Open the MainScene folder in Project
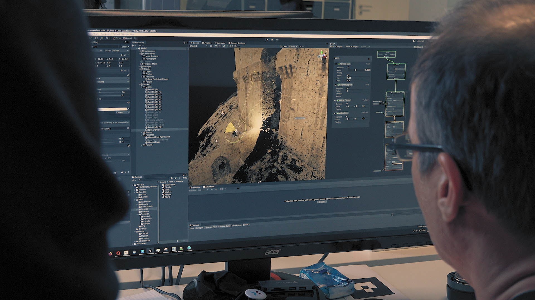 click(168, 185)
